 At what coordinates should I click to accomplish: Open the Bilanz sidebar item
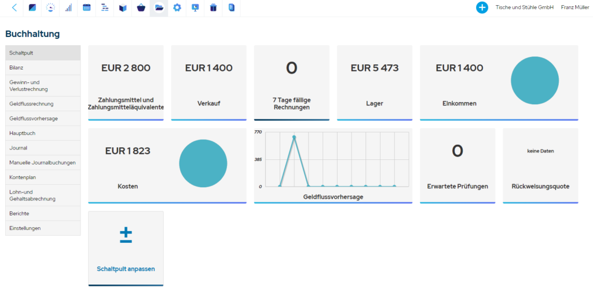(43, 68)
